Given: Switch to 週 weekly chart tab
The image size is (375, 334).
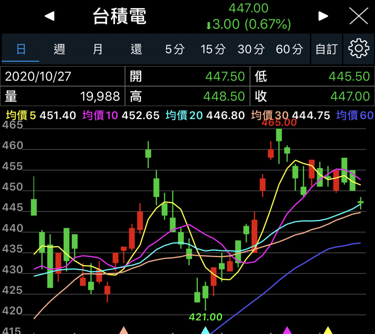Looking at the screenshot, I should point(59,49).
